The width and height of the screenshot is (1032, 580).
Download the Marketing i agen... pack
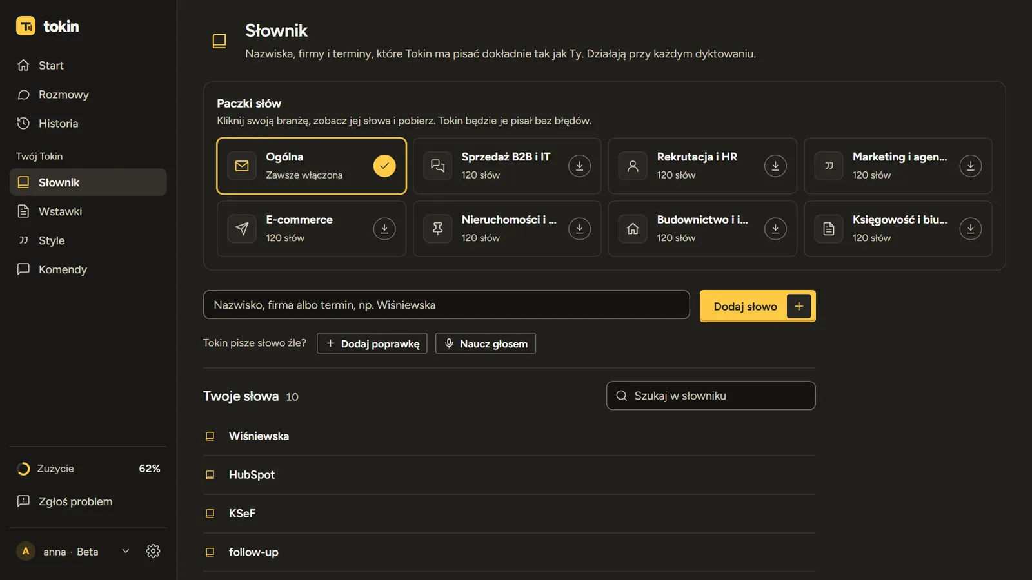[971, 166]
